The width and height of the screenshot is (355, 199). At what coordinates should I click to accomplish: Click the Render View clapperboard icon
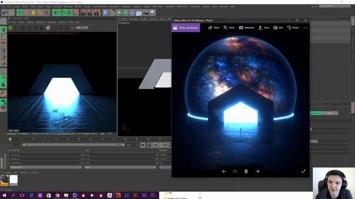coord(84,13)
